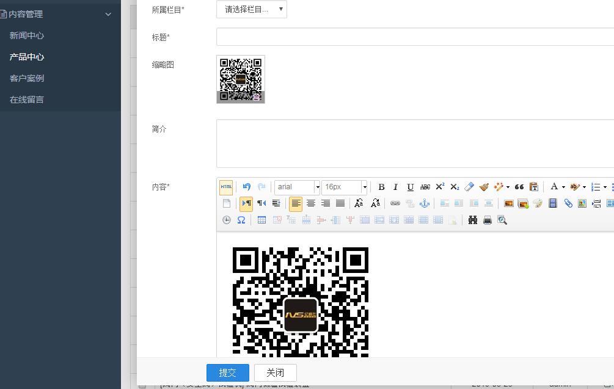Viewport: 614px width, 389px height.
Task: Open the ordered list numbering icon
Action: coord(596,187)
